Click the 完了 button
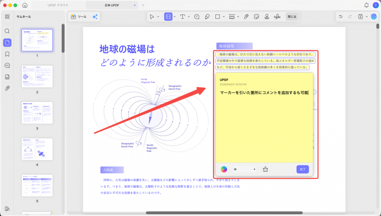Screen dimensions: 381x216 (302, 169)
